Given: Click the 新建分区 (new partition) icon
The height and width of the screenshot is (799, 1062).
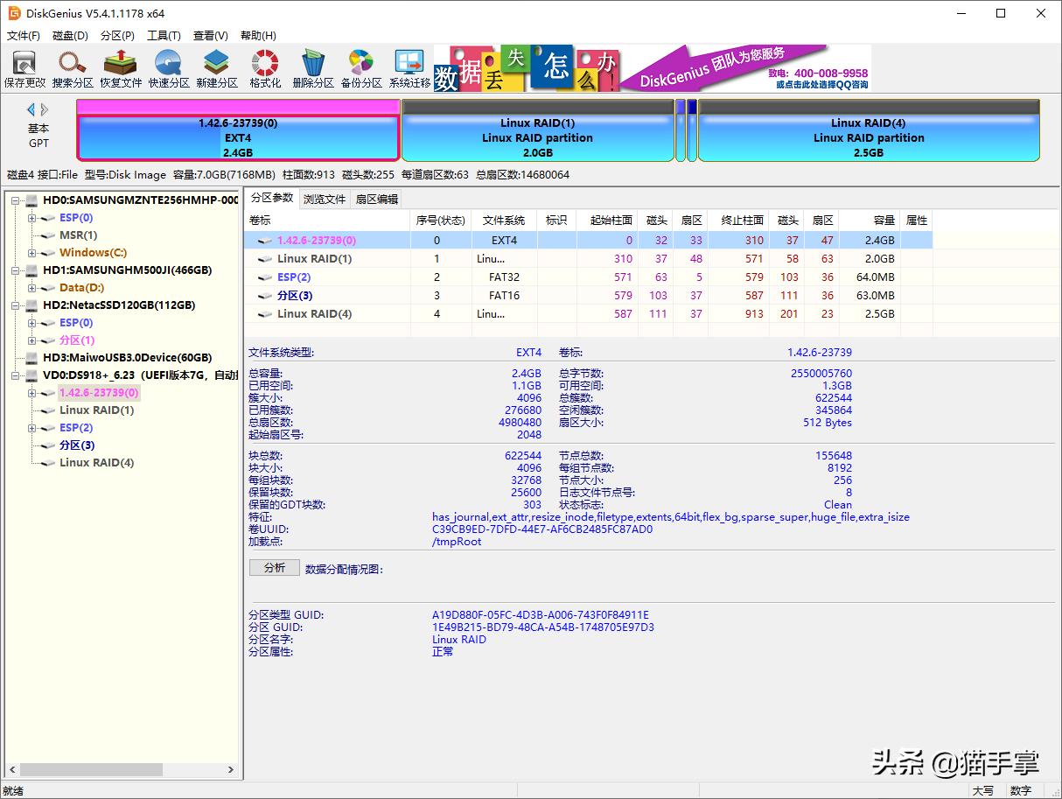Looking at the screenshot, I should click(x=216, y=67).
